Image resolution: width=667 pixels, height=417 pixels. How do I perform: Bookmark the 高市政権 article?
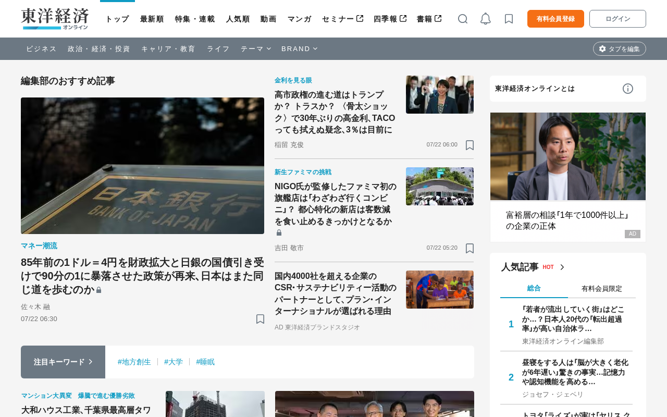tap(470, 145)
